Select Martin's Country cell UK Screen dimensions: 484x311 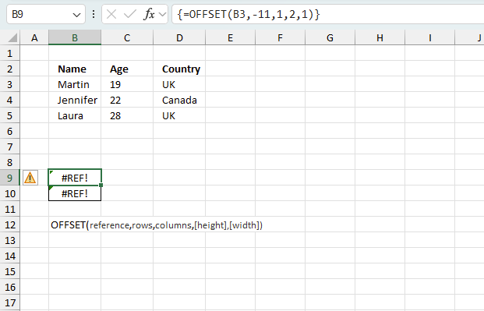[x=179, y=84]
